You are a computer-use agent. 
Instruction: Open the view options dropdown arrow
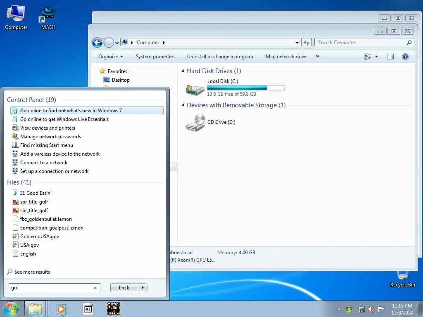(377, 57)
